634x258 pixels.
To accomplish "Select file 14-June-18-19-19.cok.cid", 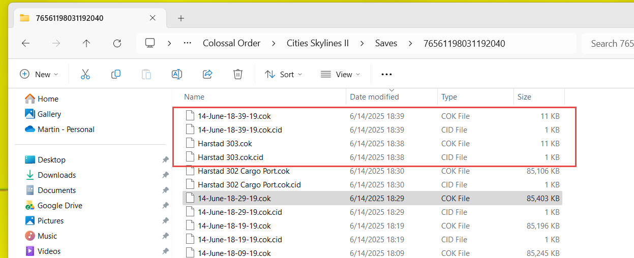I will coord(372,239).
